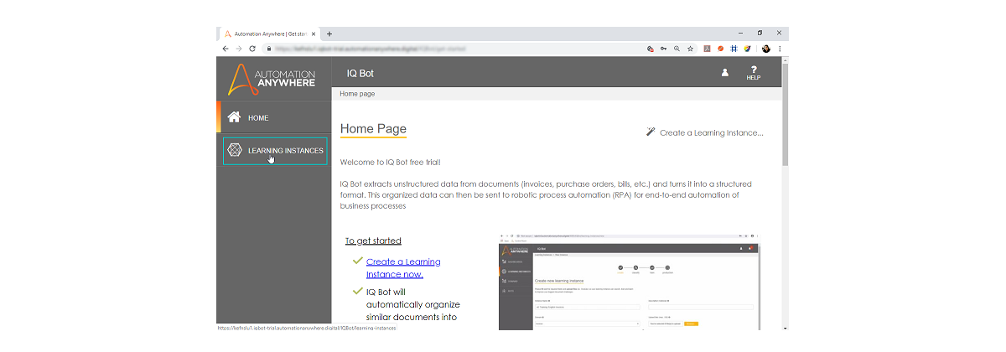Open Chrome three-dot menu

tap(780, 49)
